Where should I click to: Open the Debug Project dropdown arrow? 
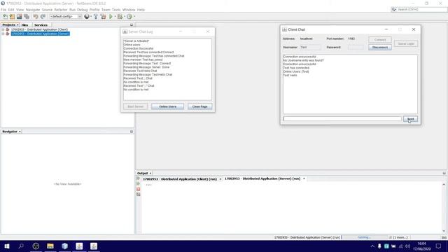click(125, 17)
